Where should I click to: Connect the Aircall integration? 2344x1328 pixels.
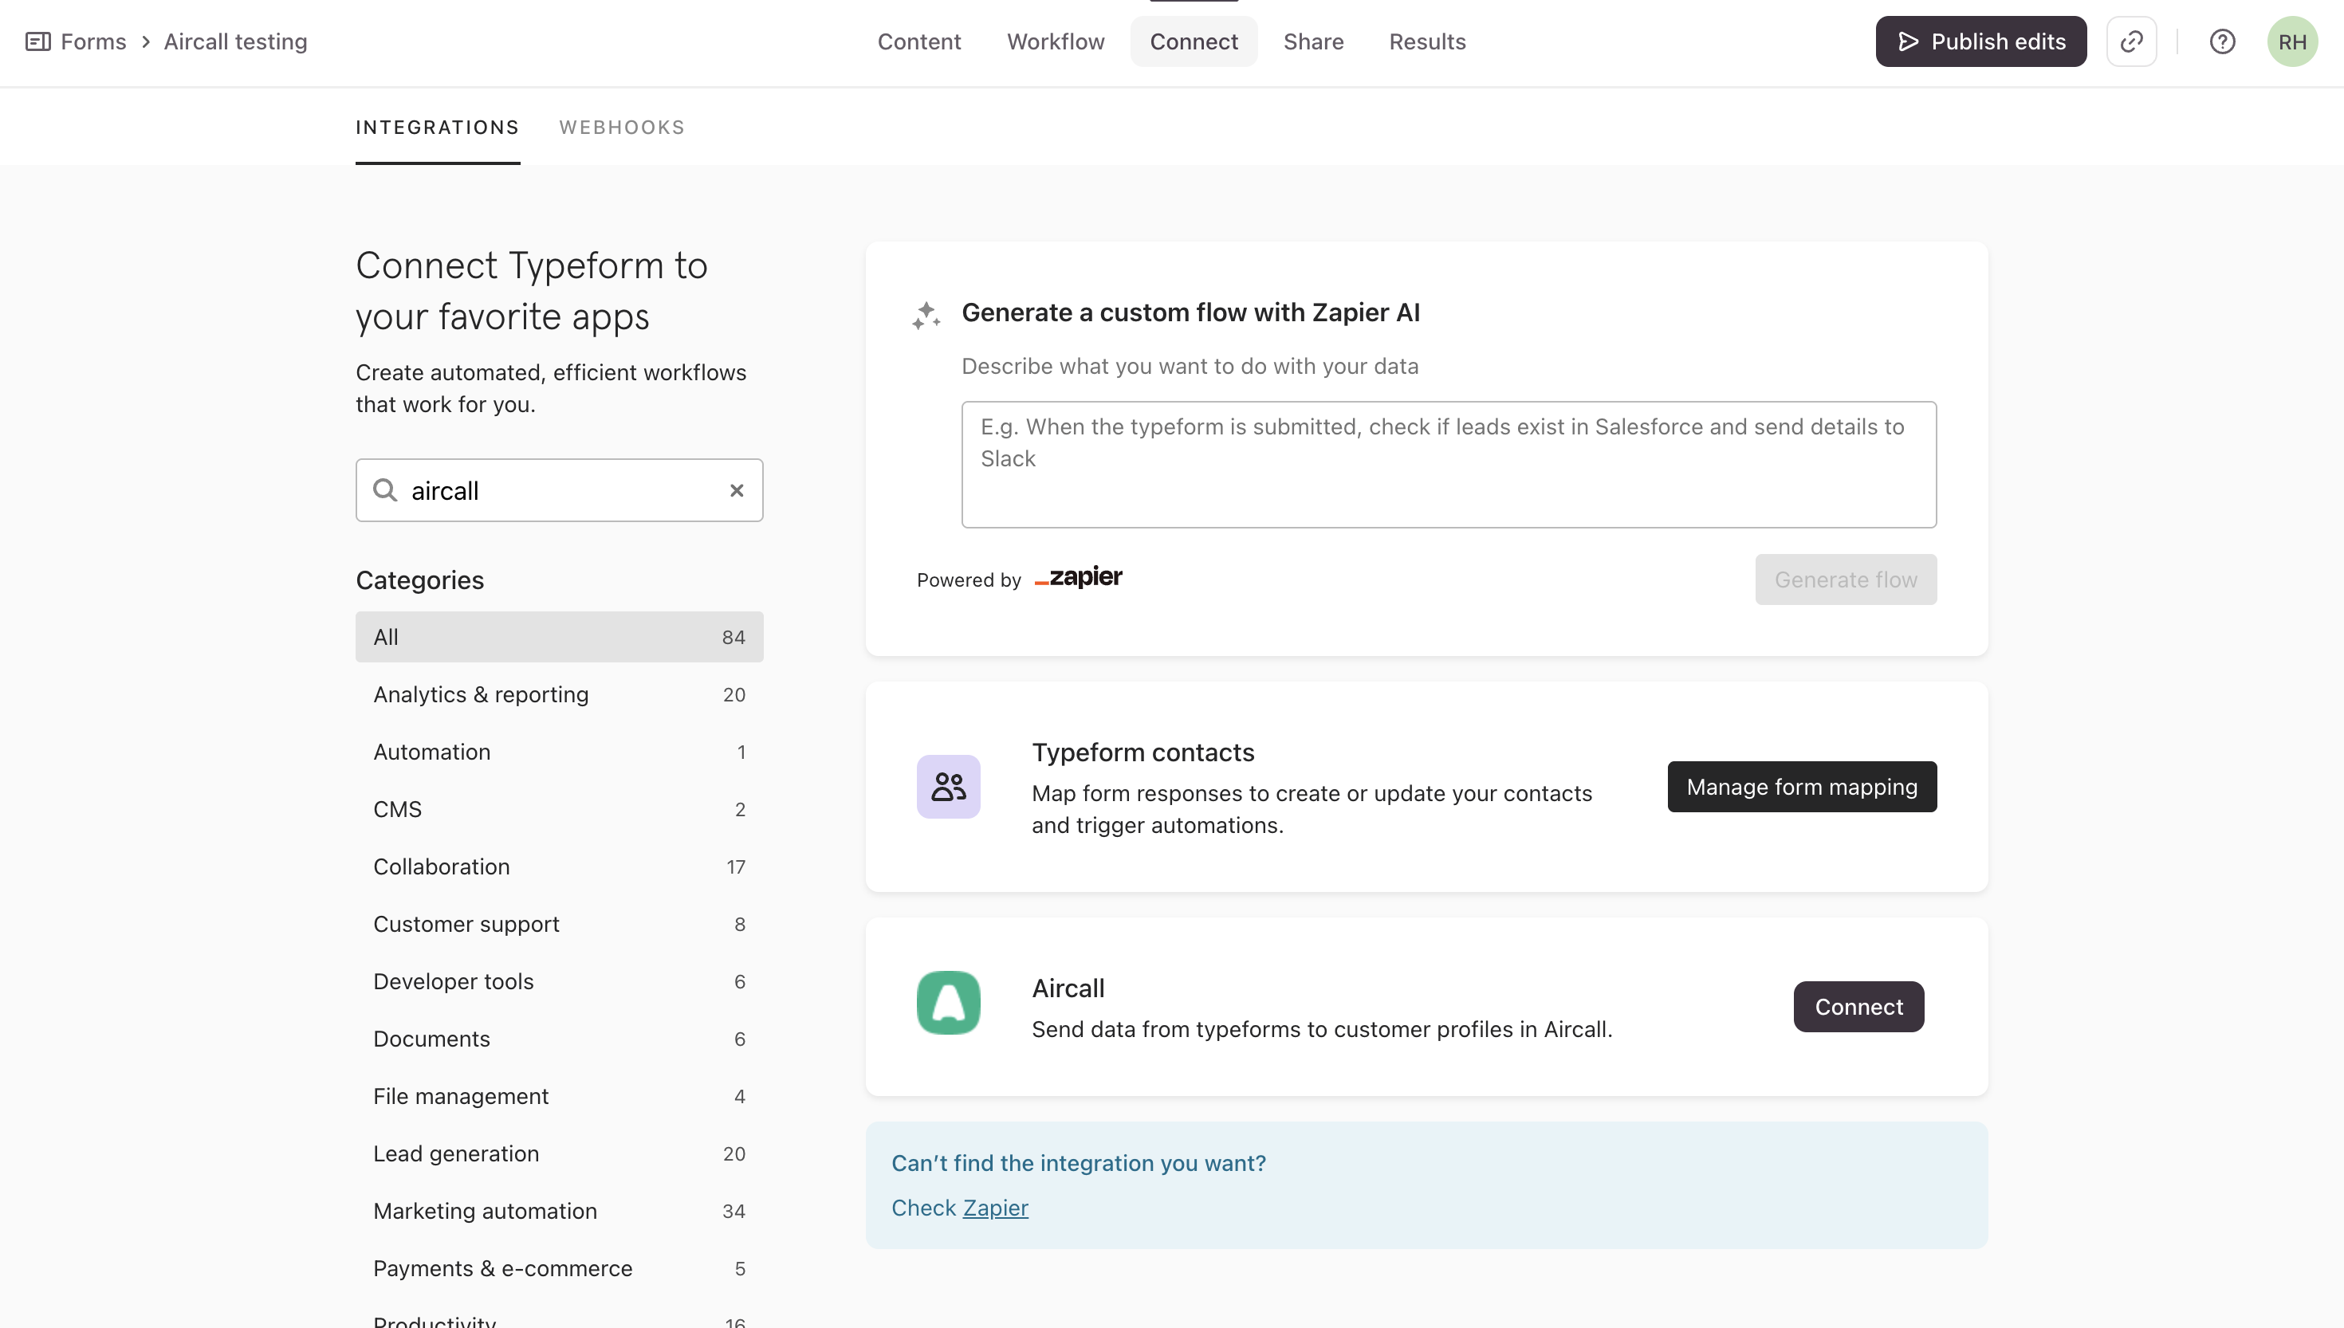[x=1858, y=1007]
